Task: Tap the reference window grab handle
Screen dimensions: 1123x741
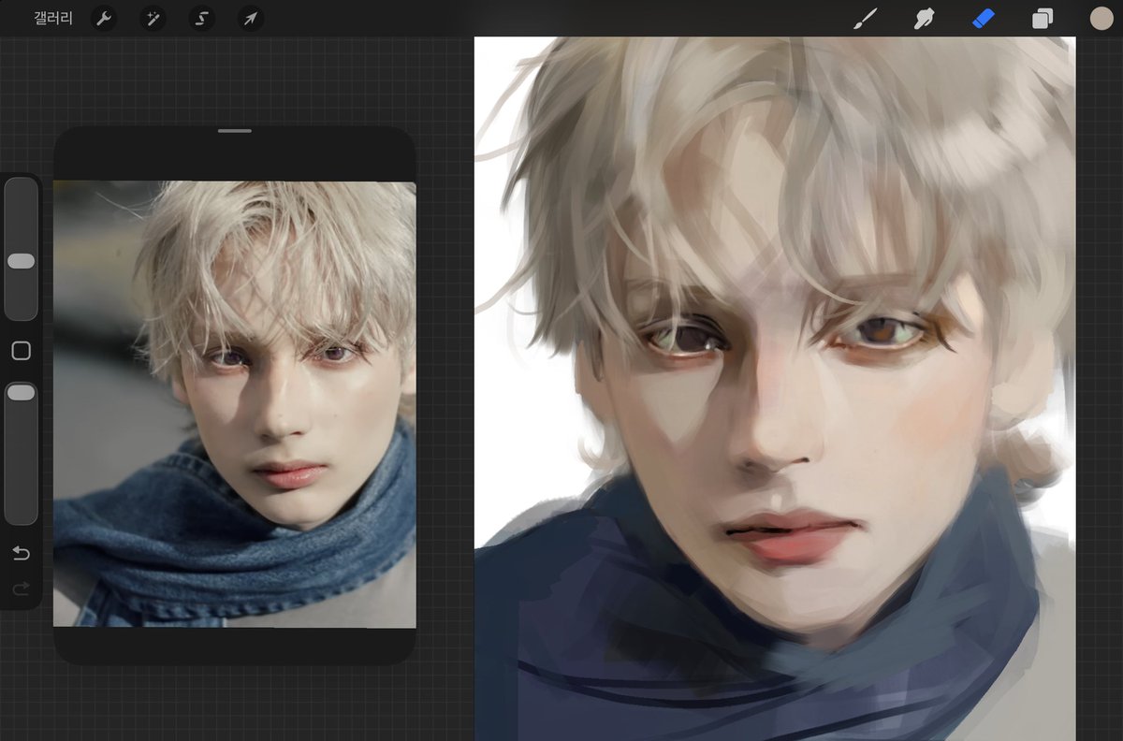Action: pyautogui.click(x=234, y=132)
